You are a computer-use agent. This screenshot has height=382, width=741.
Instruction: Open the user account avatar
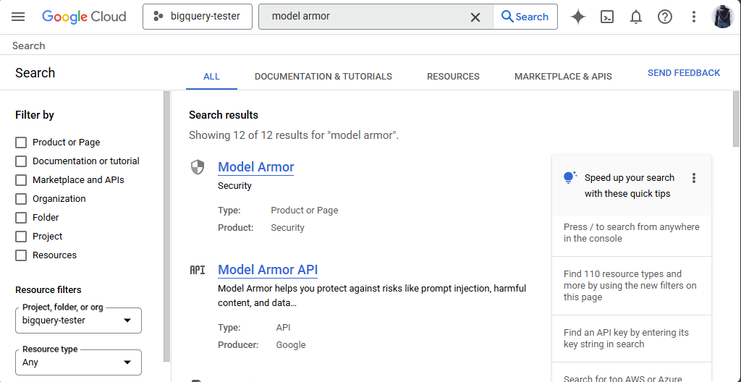[x=723, y=17]
